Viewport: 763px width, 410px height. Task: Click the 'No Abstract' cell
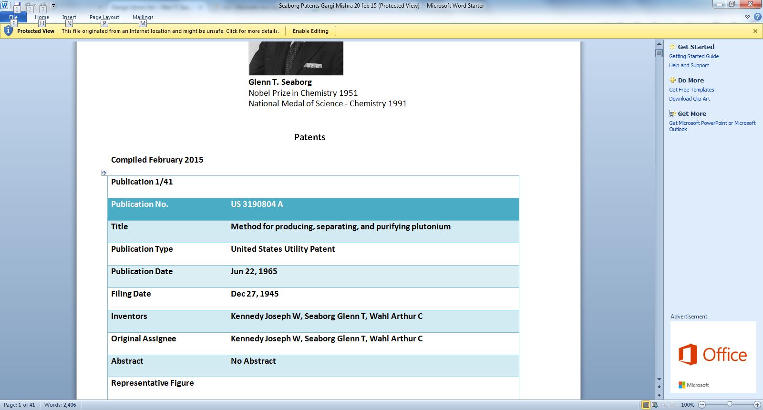[373, 366]
